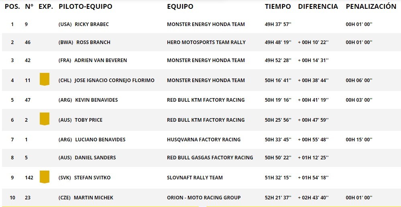Screen dimensions: 401x207
Task: Click rider name Luciano Benavides
Action: pyautogui.click(x=100, y=140)
